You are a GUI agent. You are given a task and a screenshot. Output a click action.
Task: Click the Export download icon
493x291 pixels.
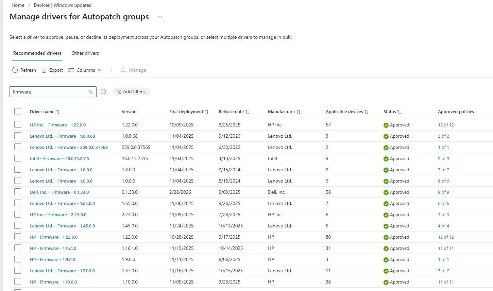click(44, 70)
